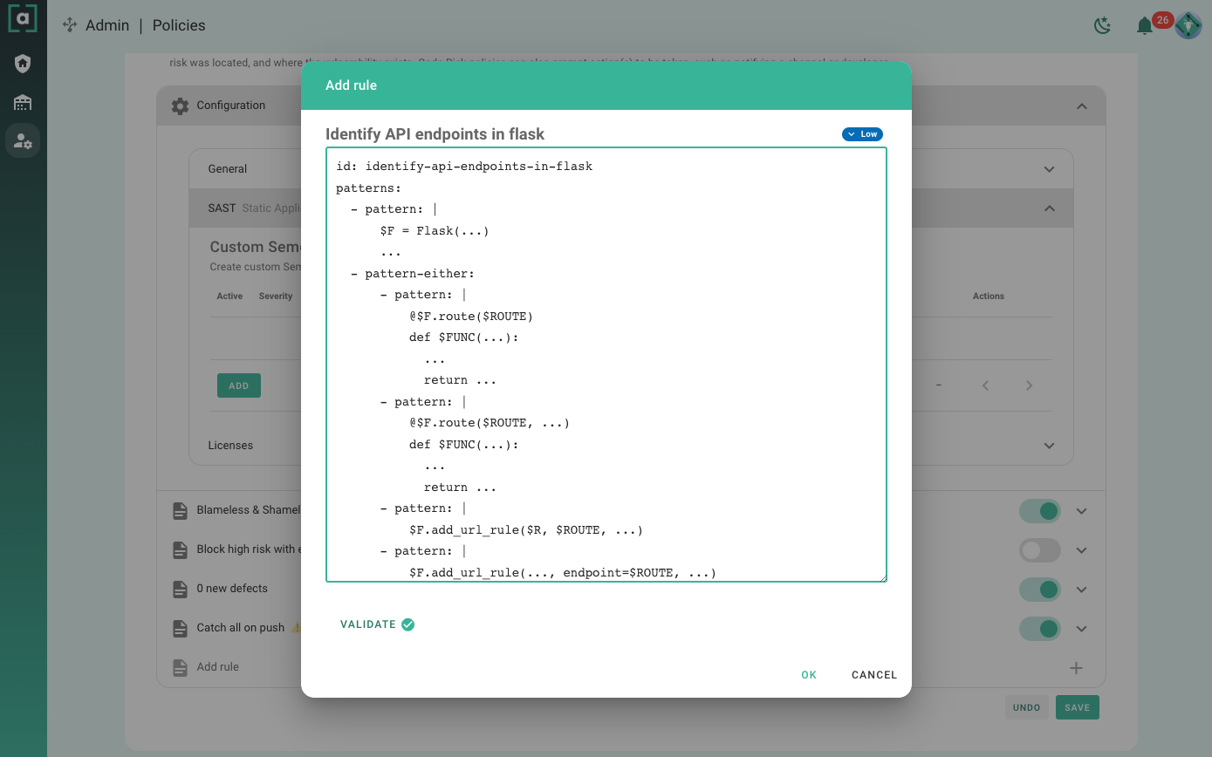Click the Configuration gear icon
The image size is (1212, 757).
(180, 106)
